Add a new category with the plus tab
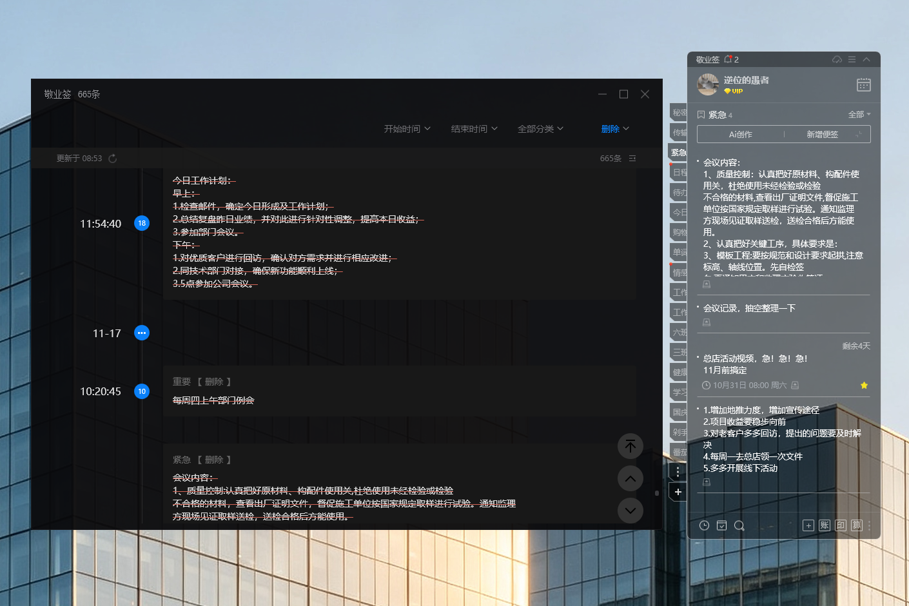The width and height of the screenshot is (909, 606). click(678, 492)
